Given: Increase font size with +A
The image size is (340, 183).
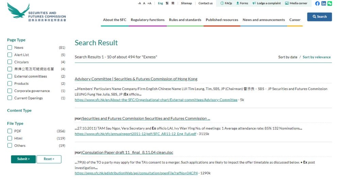Looking at the screenshot, I should pyautogui.click(x=149, y=3).
